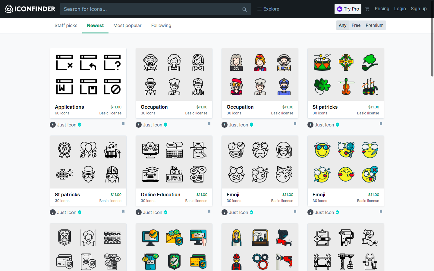Bookmark the Applications icon set
This screenshot has width=434, height=271.
123,123
